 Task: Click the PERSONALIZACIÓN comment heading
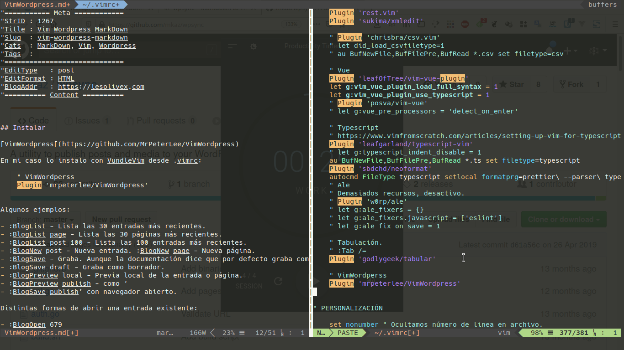[348, 308]
